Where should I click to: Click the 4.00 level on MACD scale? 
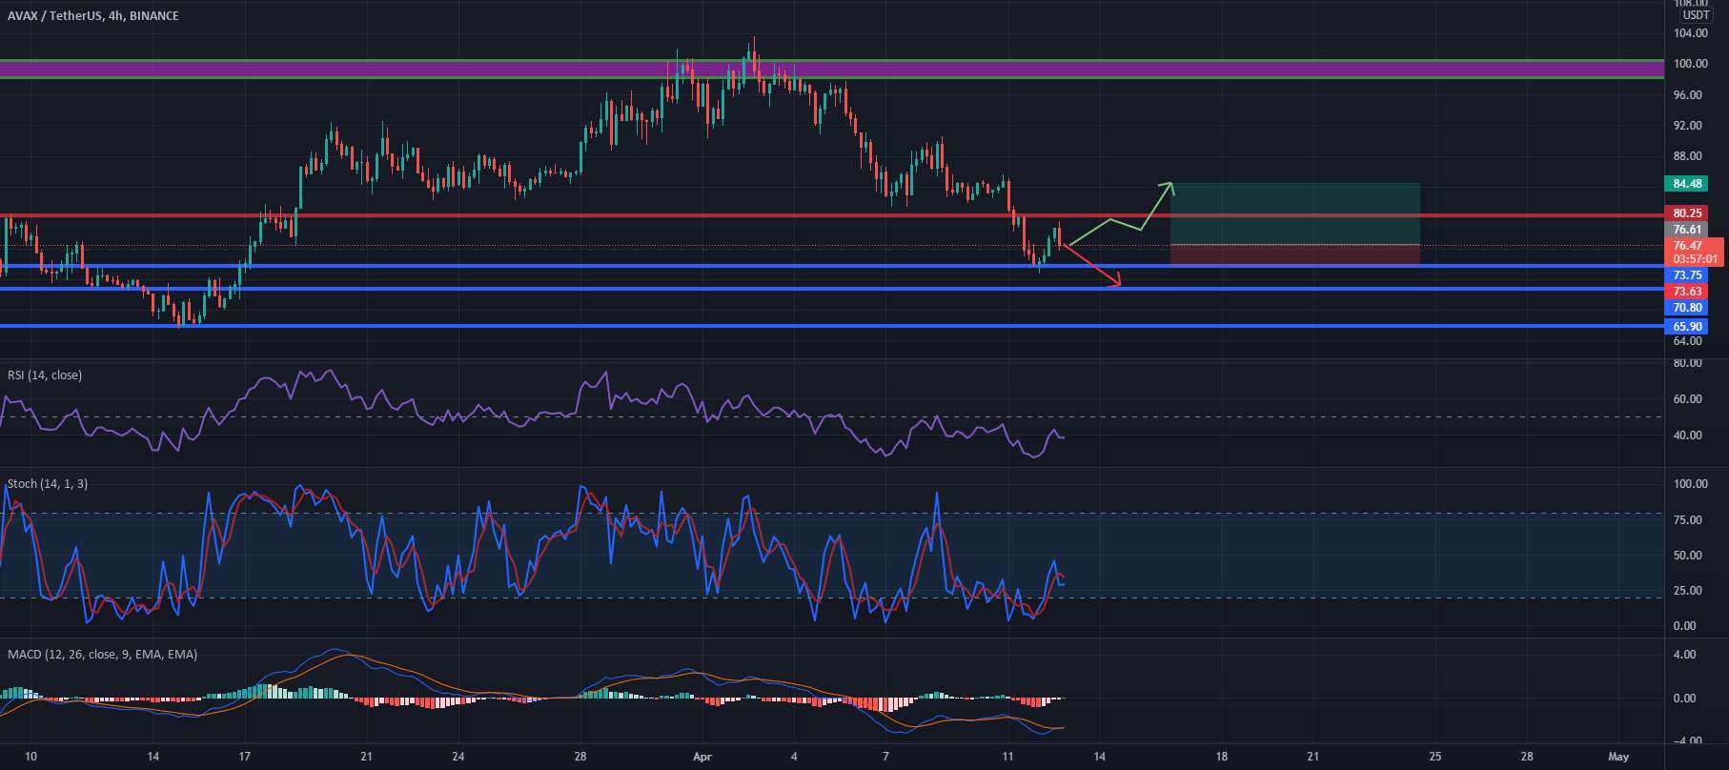(x=1684, y=655)
